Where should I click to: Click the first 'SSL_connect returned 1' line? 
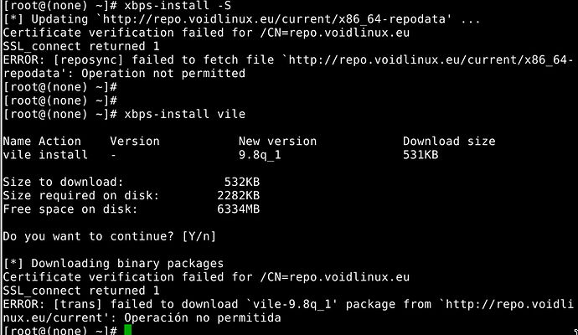coord(81,46)
